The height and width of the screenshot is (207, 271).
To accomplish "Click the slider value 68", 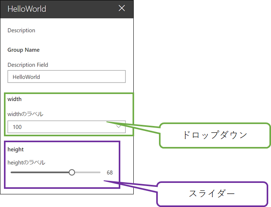I will click(x=110, y=173).
